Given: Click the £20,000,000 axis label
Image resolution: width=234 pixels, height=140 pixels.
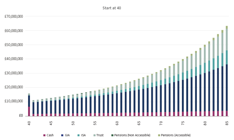Looking at the screenshot, I should 14,87.
